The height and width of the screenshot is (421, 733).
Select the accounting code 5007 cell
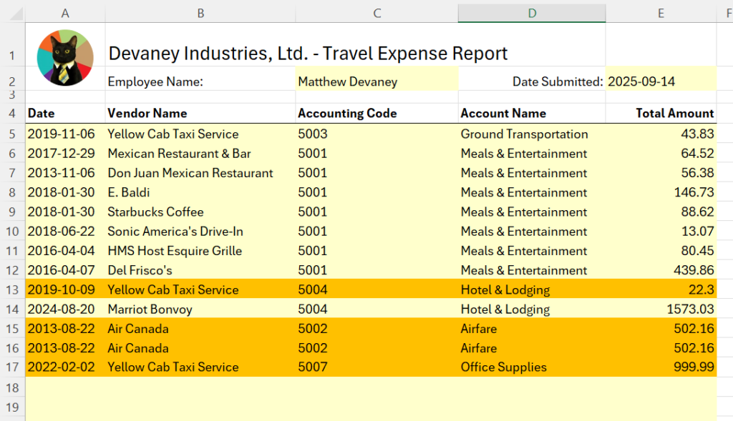[376, 367]
